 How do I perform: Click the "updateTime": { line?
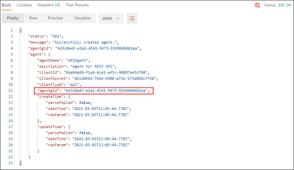54,127
